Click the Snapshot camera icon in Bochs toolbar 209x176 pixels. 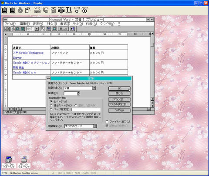61,10
